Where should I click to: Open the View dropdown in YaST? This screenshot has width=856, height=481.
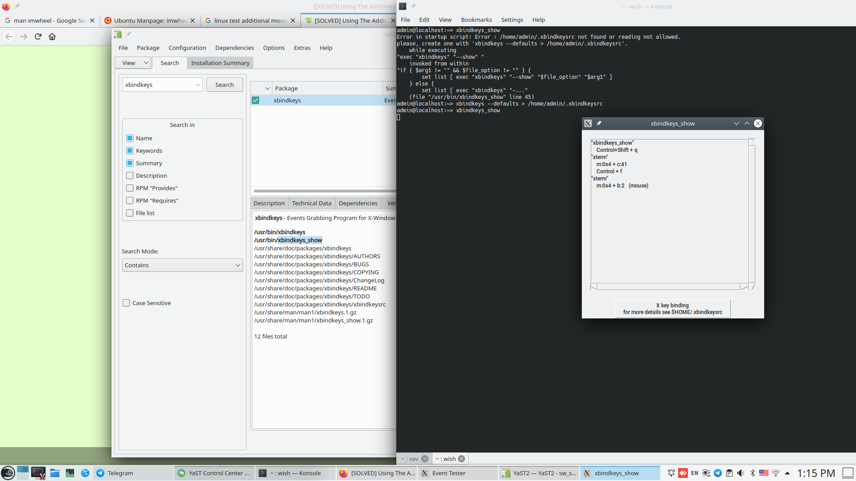click(x=133, y=63)
